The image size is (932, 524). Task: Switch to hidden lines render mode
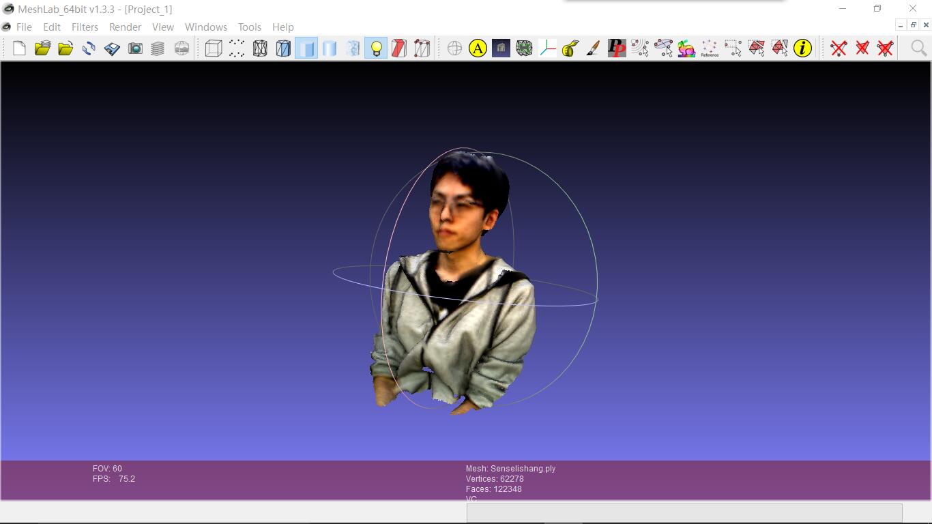click(283, 48)
